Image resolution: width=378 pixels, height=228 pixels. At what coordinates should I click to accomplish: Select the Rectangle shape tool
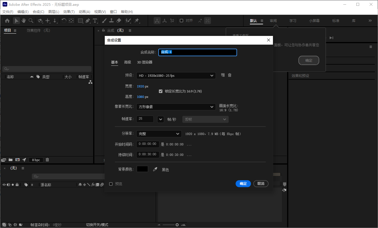point(80,21)
